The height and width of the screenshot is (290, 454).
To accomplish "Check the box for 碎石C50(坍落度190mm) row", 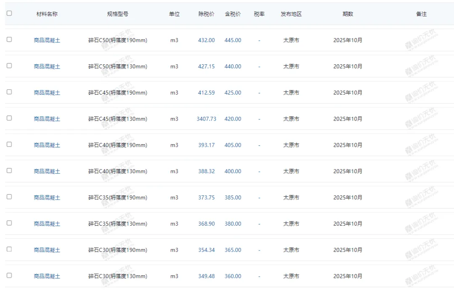I will pos(9,40).
